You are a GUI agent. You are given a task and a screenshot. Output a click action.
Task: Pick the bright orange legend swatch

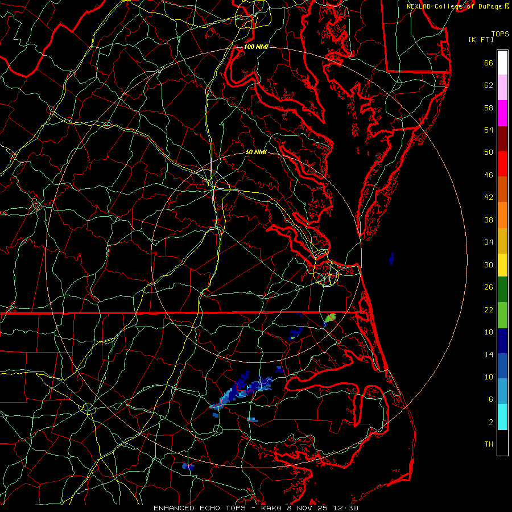click(502, 215)
